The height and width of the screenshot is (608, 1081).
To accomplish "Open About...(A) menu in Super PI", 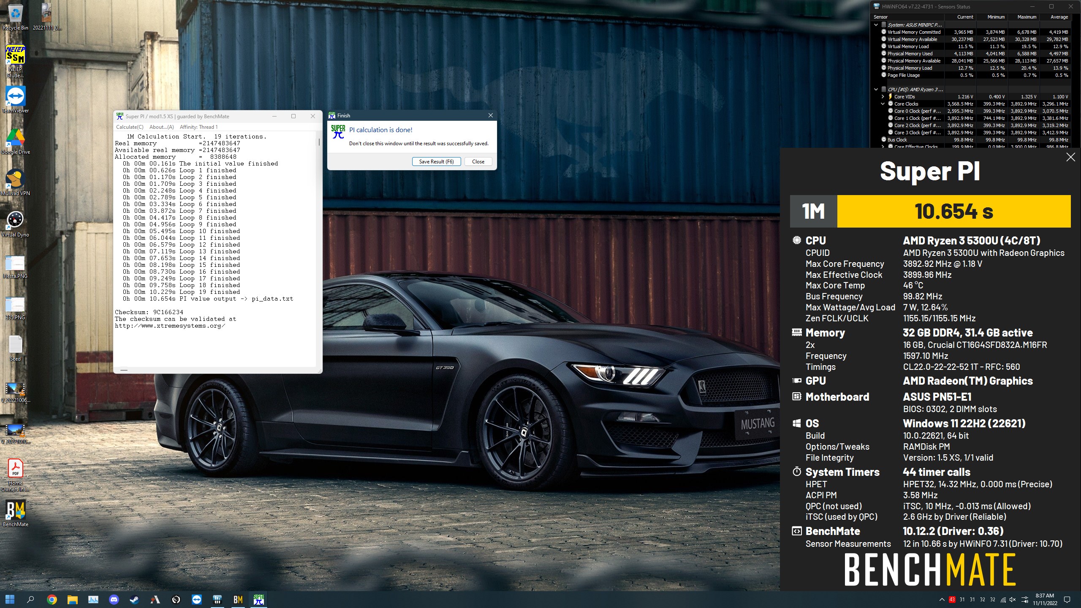I will pos(161,127).
